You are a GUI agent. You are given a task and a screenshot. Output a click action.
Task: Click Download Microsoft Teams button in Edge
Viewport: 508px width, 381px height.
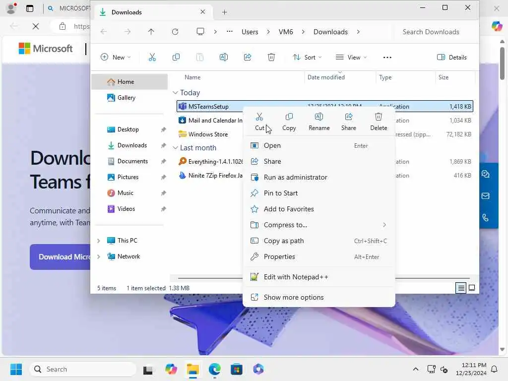coord(60,257)
